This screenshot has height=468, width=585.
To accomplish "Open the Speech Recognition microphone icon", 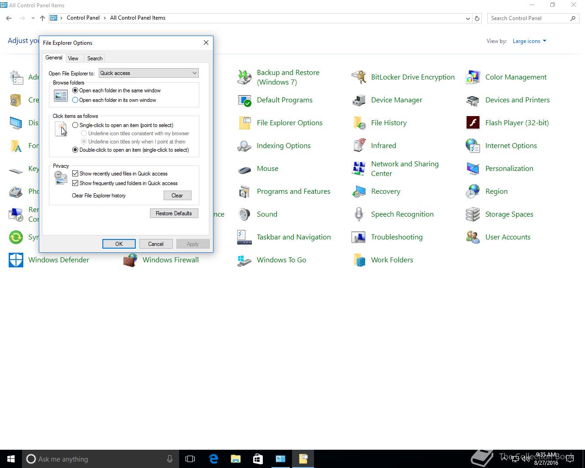I will (x=359, y=214).
